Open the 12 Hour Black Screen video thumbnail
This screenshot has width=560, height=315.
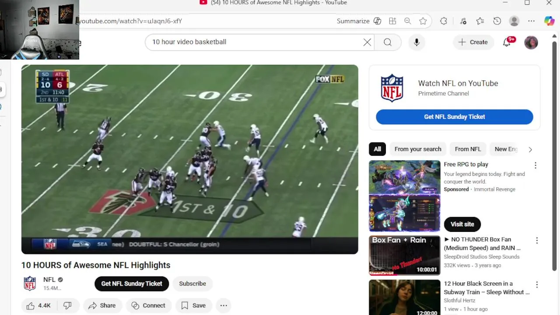405,297
